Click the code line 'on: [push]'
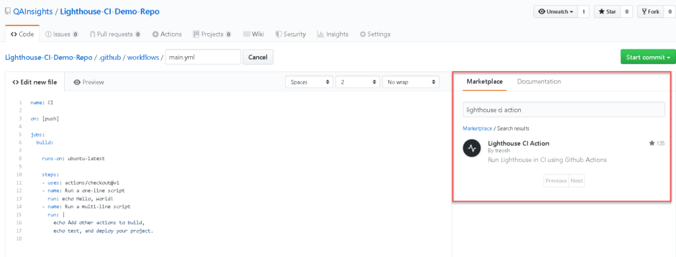Image resolution: width=676 pixels, height=257 pixels. (44, 119)
